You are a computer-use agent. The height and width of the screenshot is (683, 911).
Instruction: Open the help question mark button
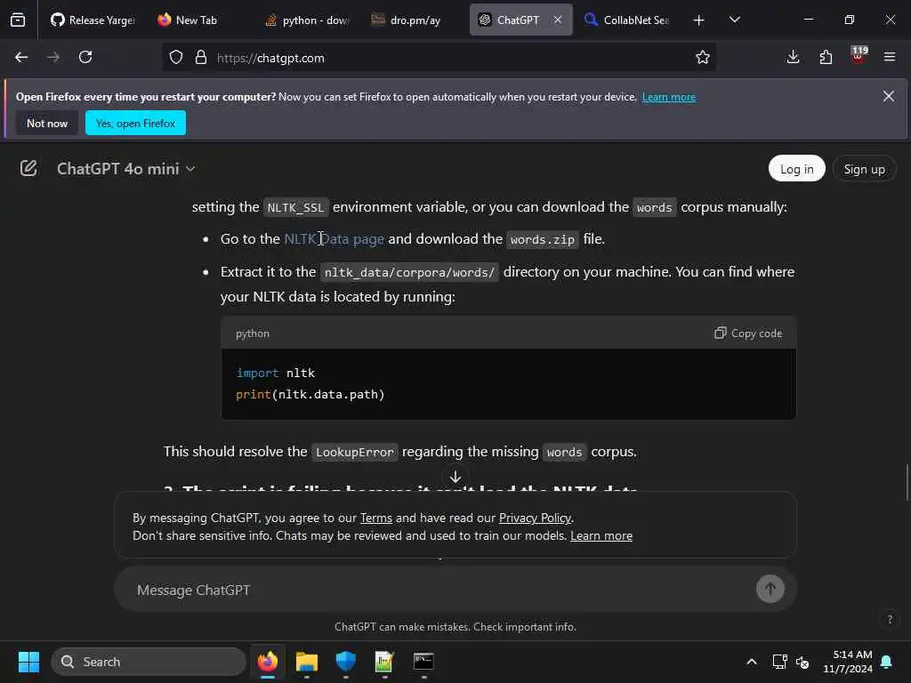(x=890, y=619)
